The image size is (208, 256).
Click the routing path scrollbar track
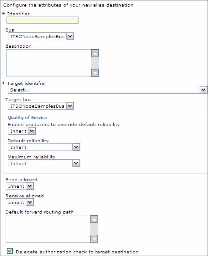94,229
